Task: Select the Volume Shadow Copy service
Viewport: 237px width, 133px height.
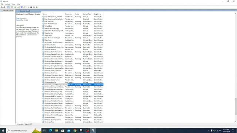Action: tap(73, 28)
